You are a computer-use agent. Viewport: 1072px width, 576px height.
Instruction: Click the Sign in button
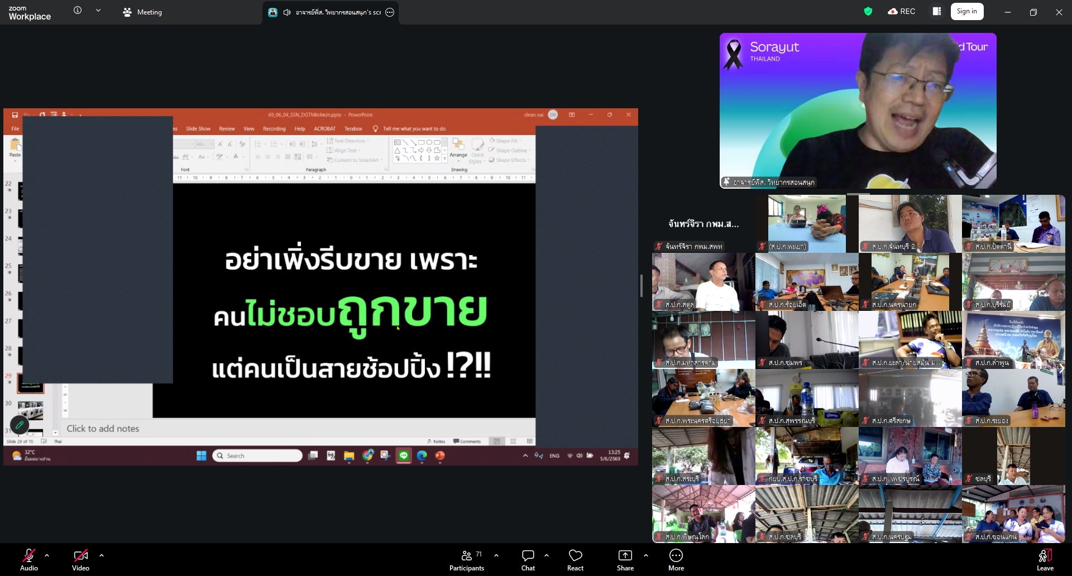coord(967,11)
